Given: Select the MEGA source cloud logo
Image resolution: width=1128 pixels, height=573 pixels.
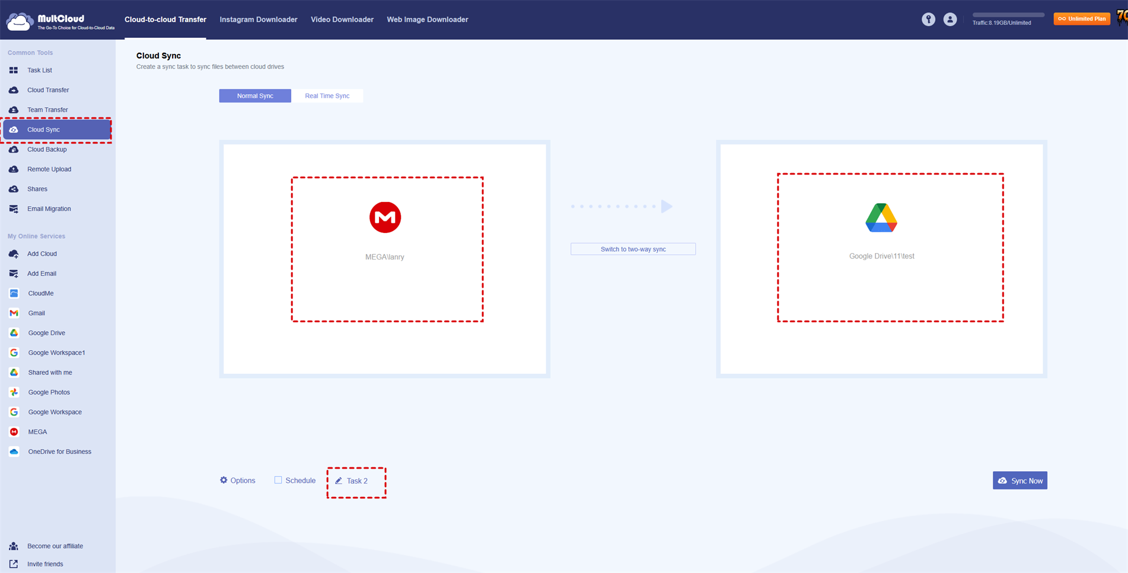Looking at the screenshot, I should click(385, 217).
